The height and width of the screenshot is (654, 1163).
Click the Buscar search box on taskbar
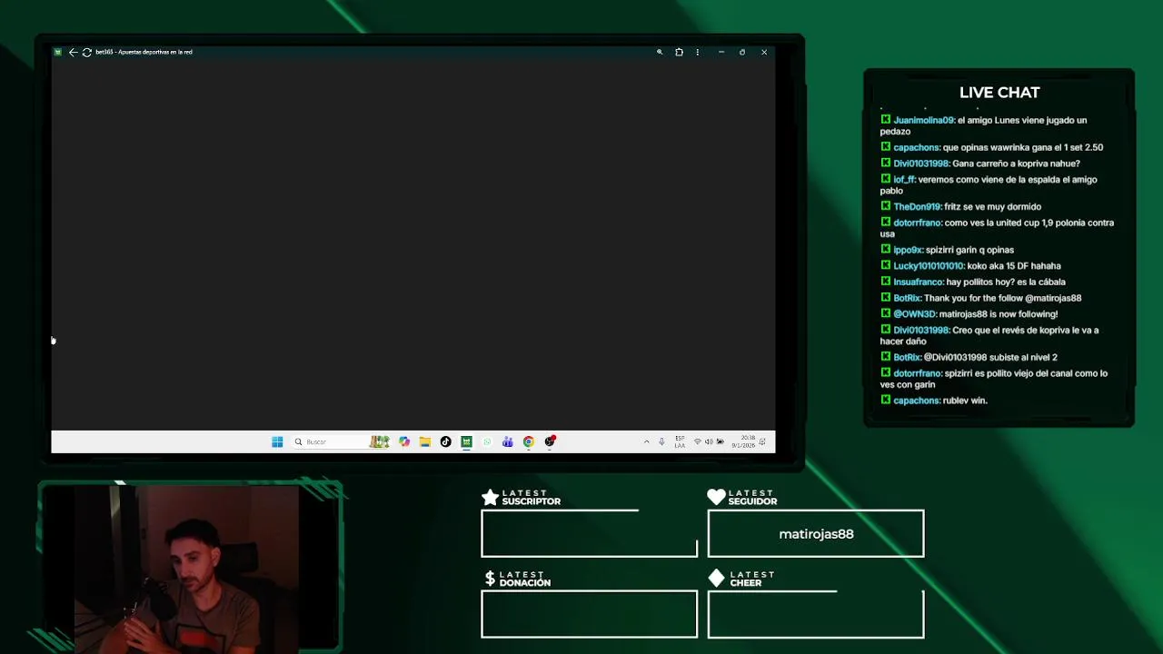pos(340,441)
